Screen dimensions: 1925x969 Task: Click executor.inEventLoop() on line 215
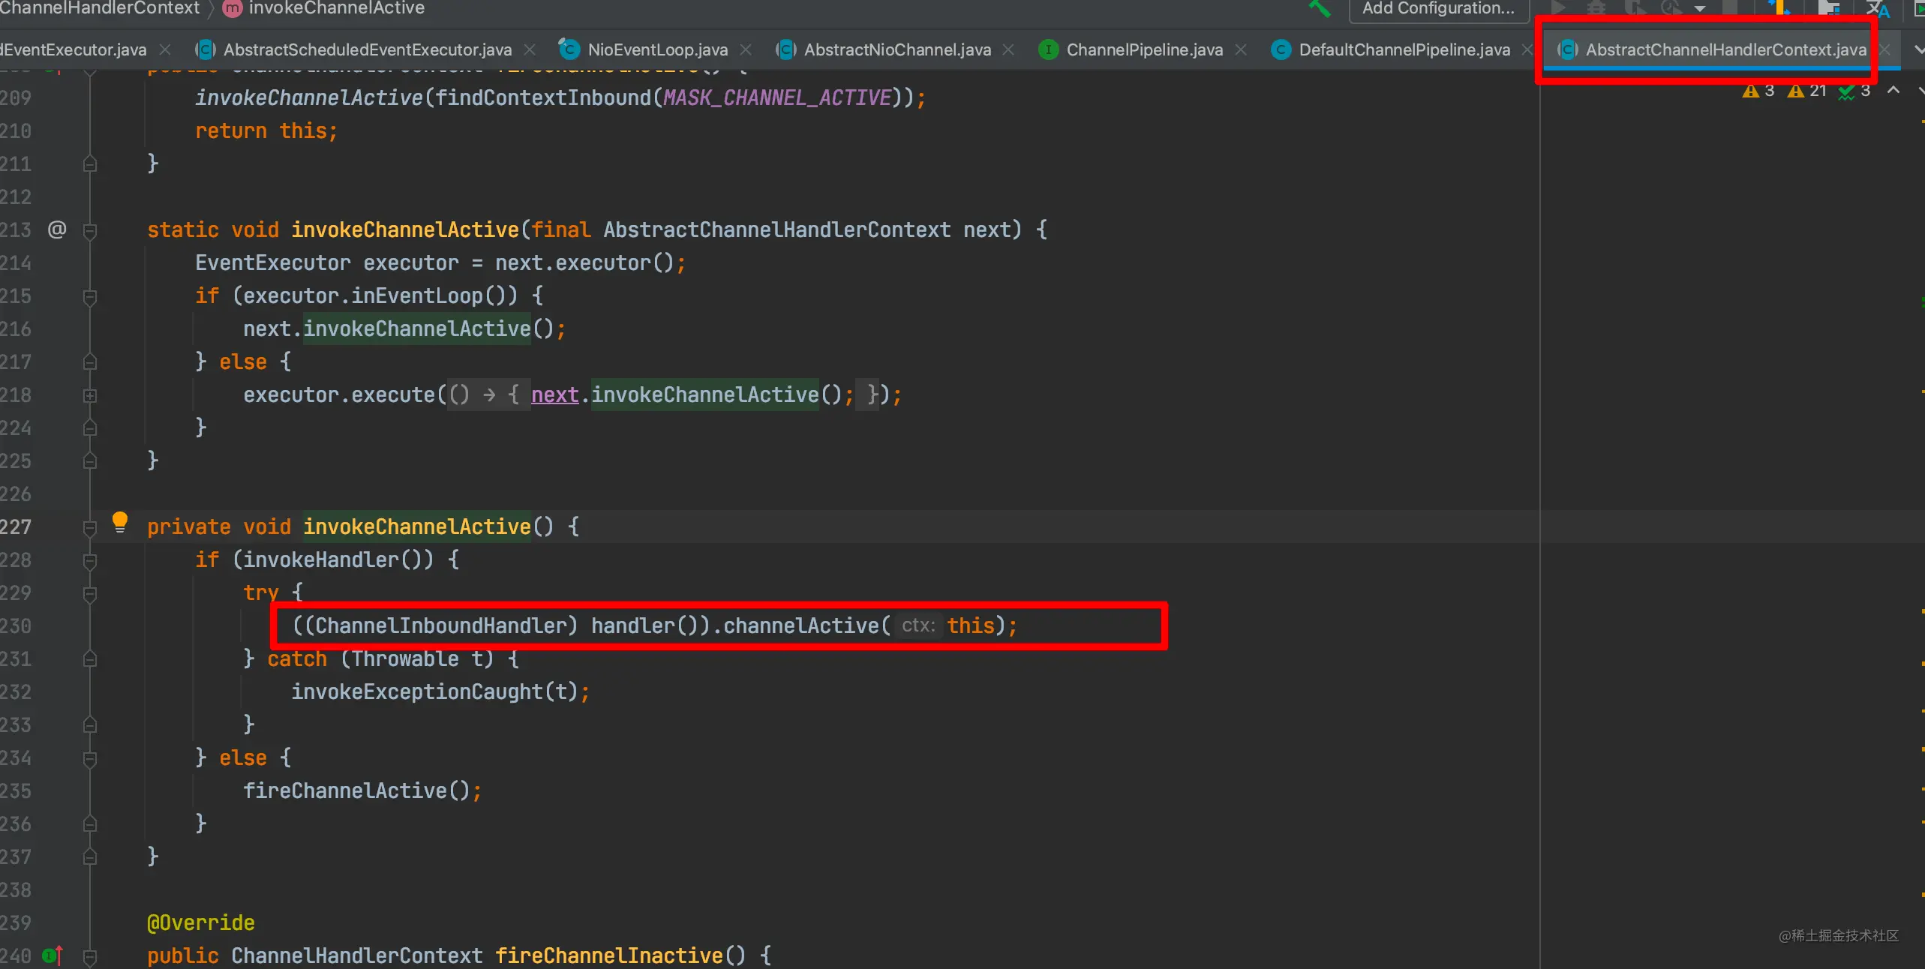[375, 295]
